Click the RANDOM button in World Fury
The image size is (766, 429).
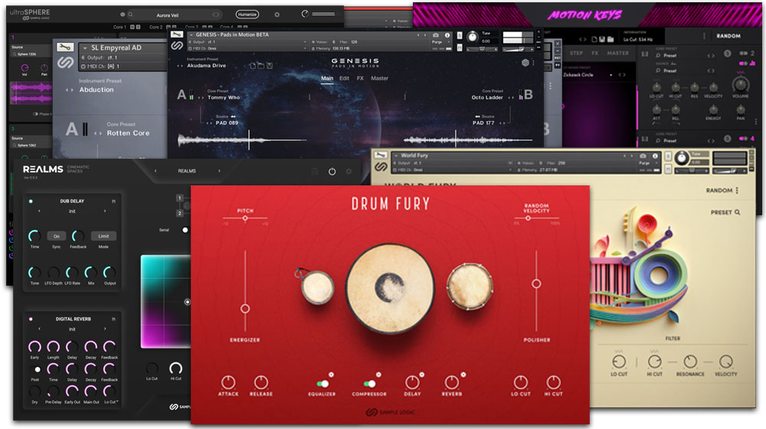click(719, 191)
